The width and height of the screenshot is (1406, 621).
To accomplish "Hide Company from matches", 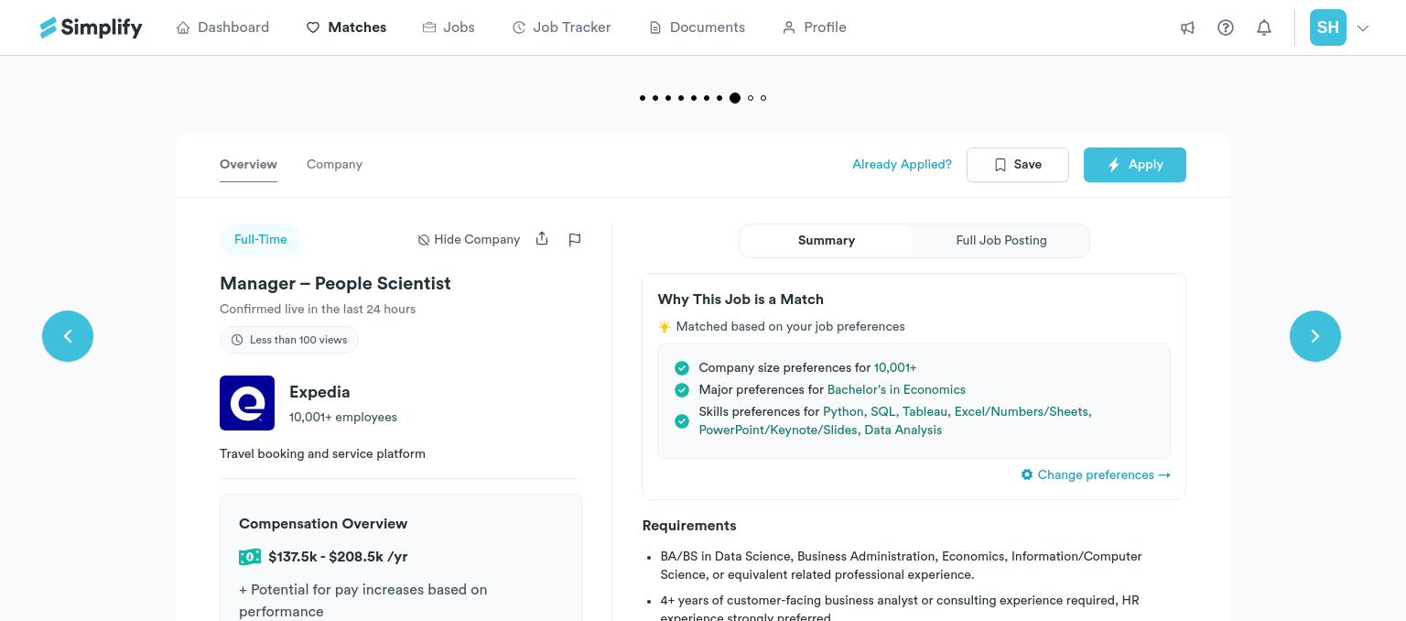I will coord(469,240).
